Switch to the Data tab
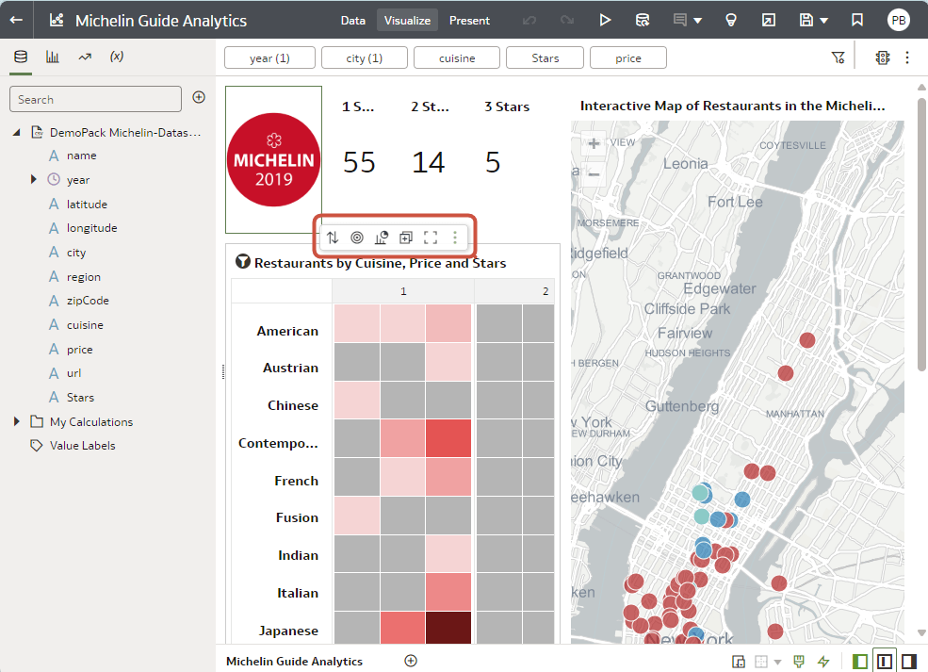Viewport: 928px width, 672px height. [352, 20]
